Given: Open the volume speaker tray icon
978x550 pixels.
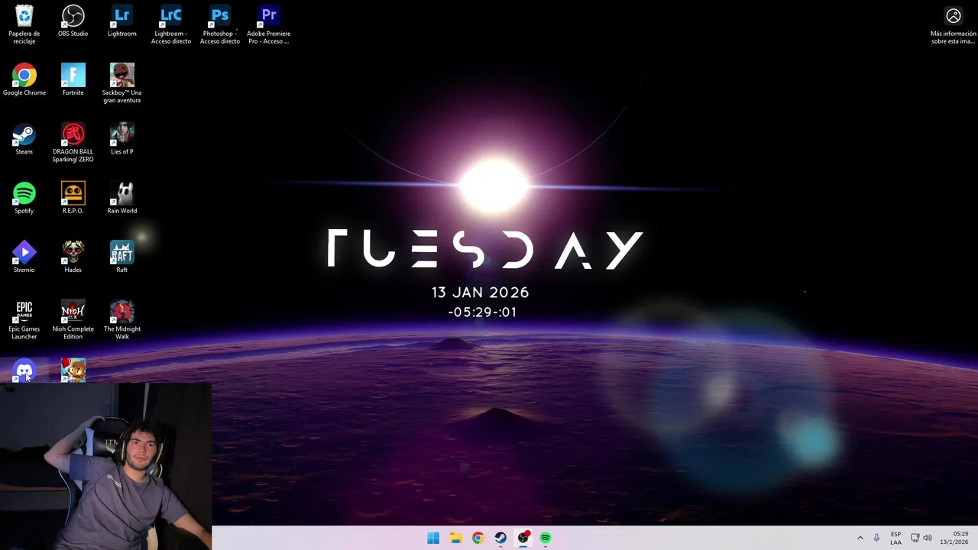Looking at the screenshot, I should tap(928, 538).
